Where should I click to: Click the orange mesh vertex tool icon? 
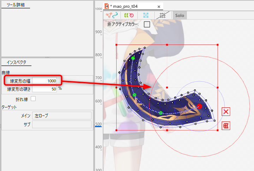pyautogui.click(x=108, y=15)
